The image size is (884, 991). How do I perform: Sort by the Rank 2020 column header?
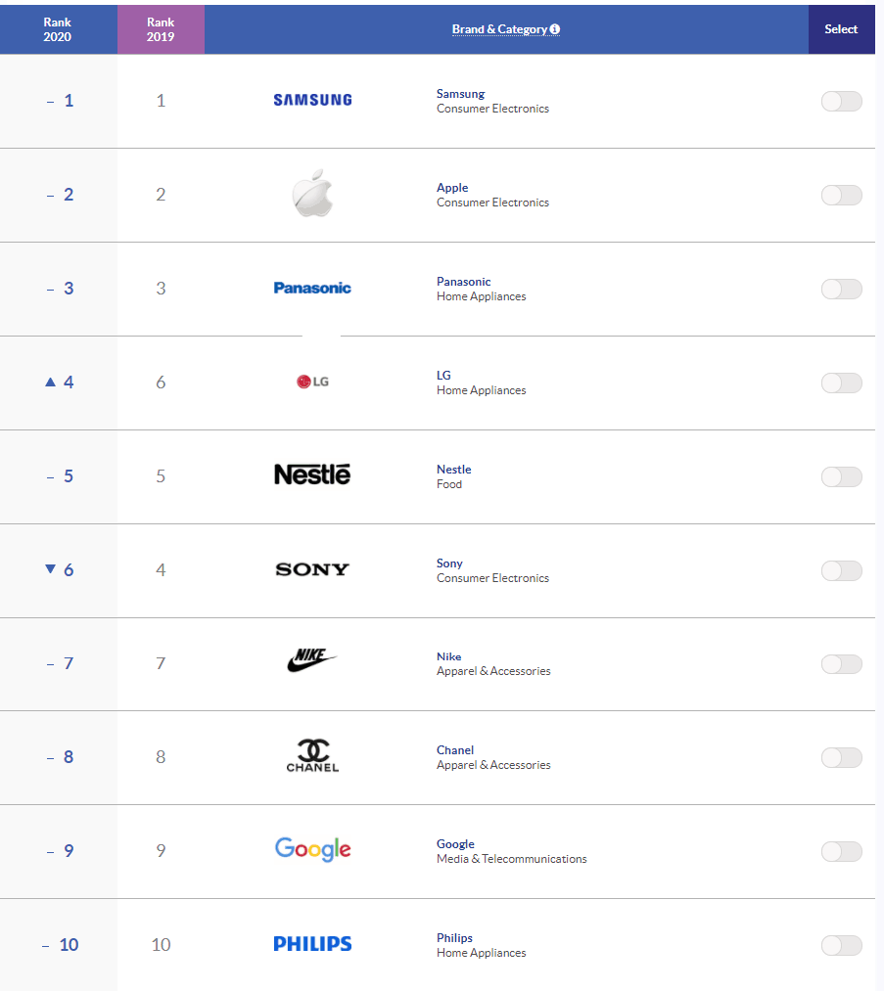[58, 29]
